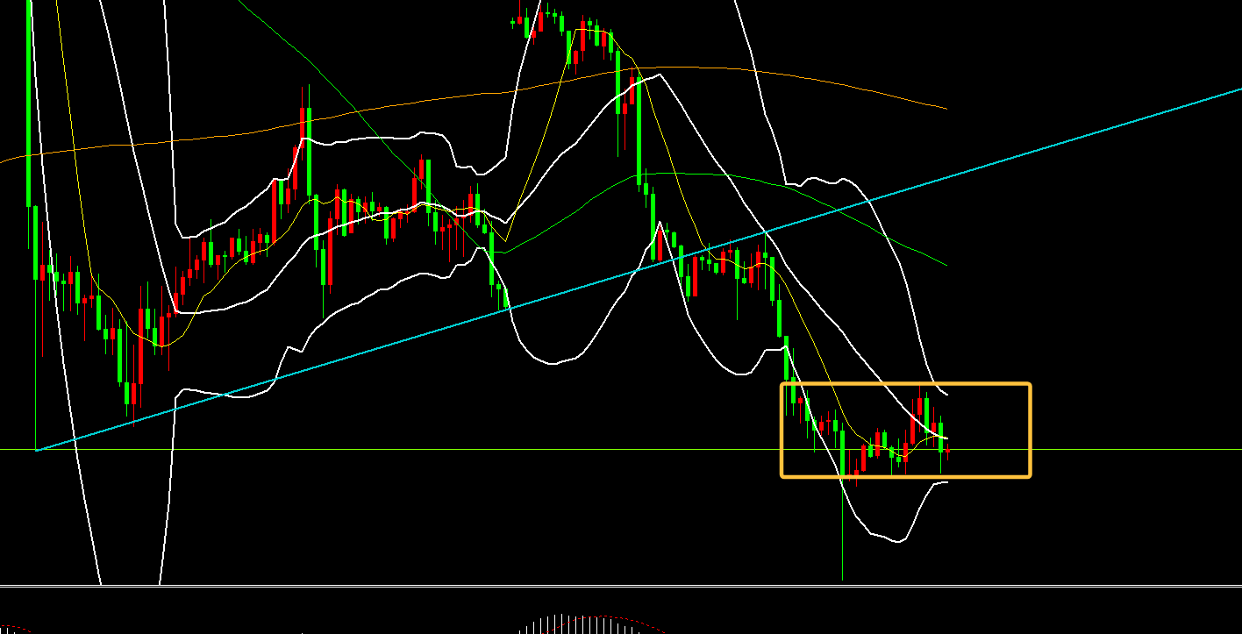
Task: Click the last small red candle on the right
Action: pos(947,451)
